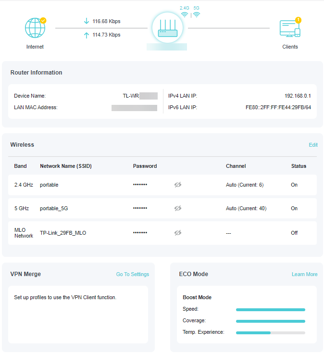The height and width of the screenshot is (354, 324).
Task: Click Learn More for ECO Mode
Action: (305, 274)
